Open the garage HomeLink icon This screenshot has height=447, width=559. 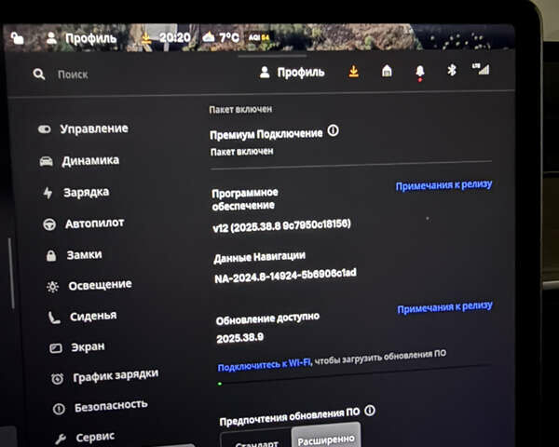[x=387, y=71]
